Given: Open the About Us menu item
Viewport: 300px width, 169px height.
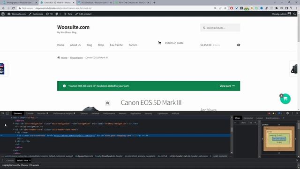Looking at the screenshot, I should [75, 45].
